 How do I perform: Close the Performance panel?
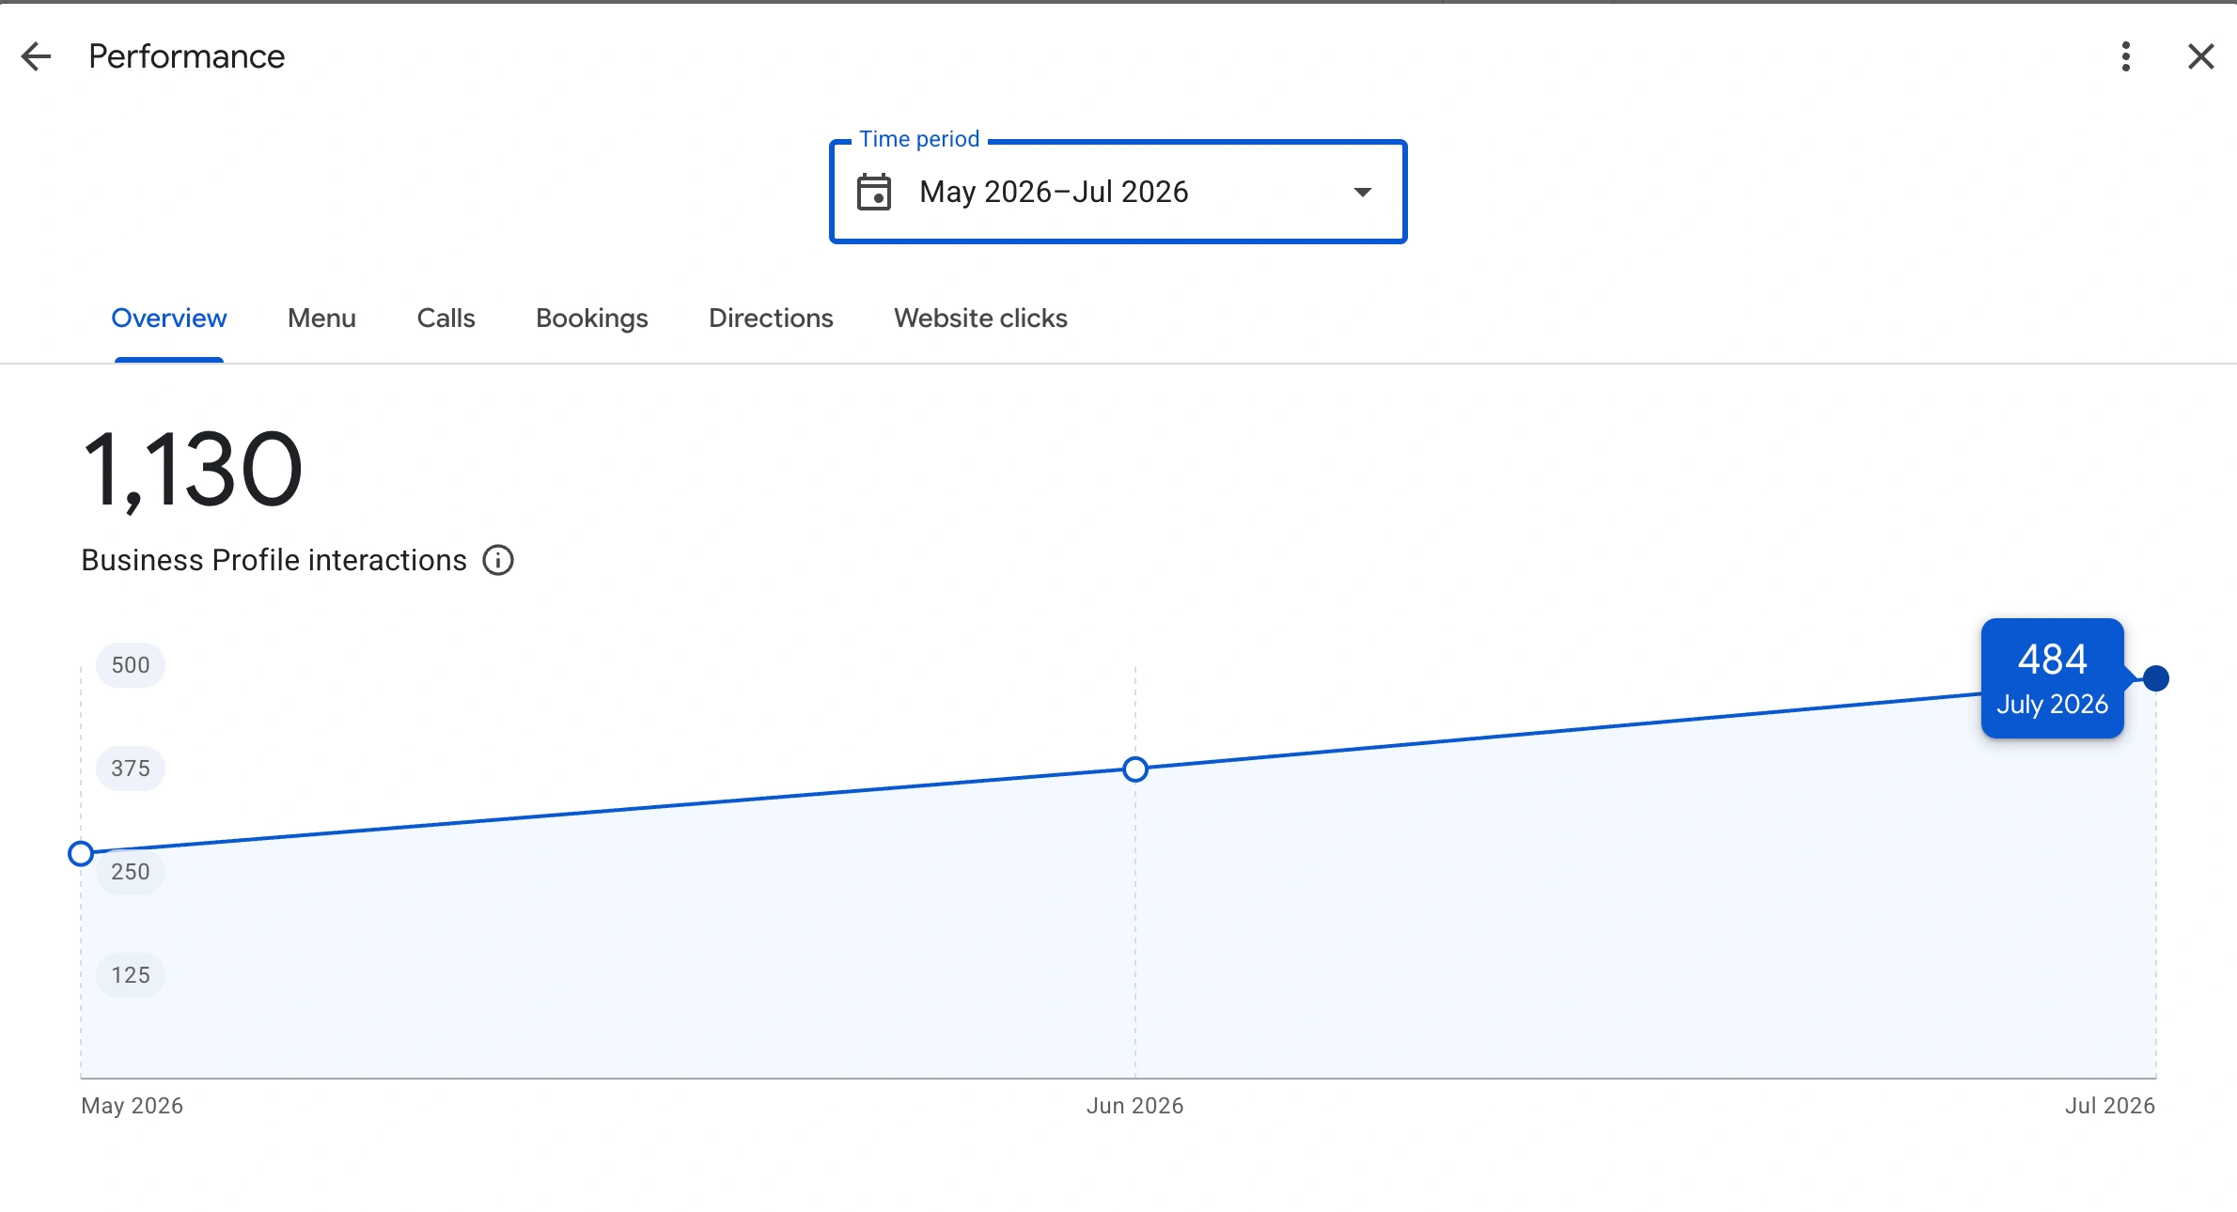coord(2200,56)
